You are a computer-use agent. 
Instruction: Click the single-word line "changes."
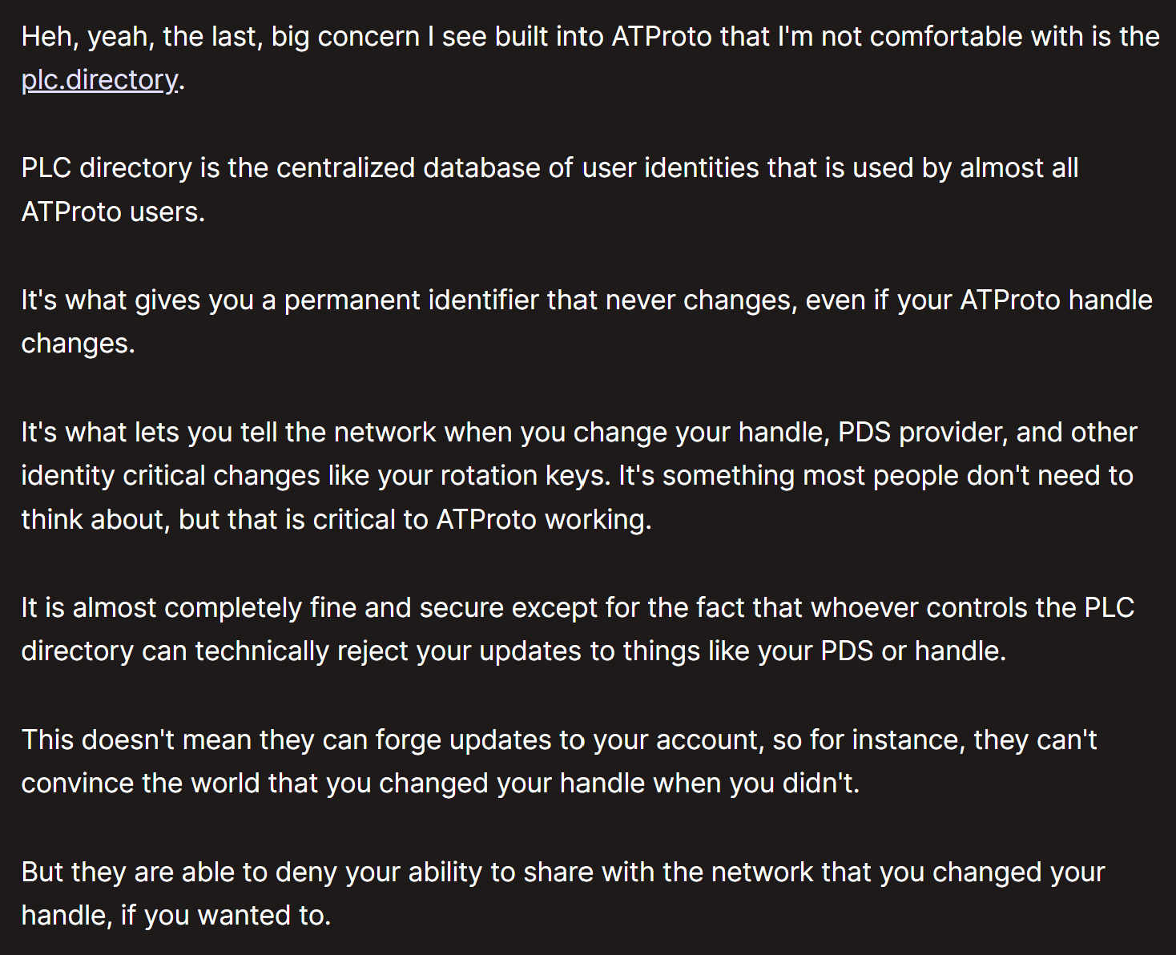[78, 344]
